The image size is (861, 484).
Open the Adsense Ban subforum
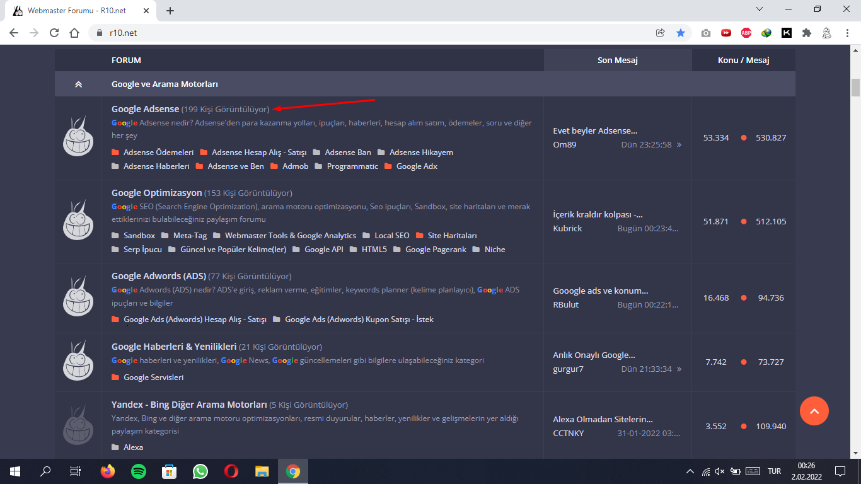348,153
